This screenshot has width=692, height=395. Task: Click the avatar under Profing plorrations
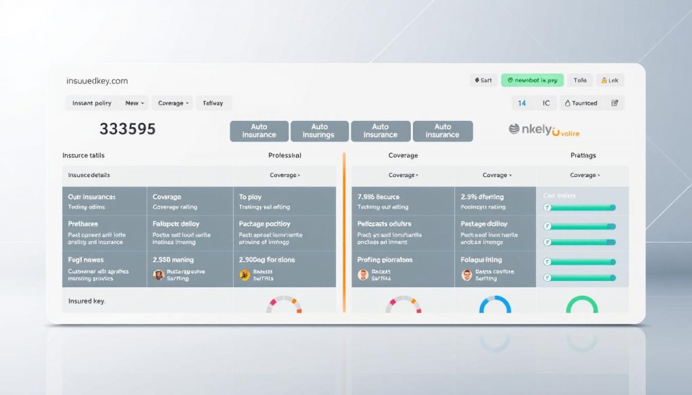[x=363, y=275]
